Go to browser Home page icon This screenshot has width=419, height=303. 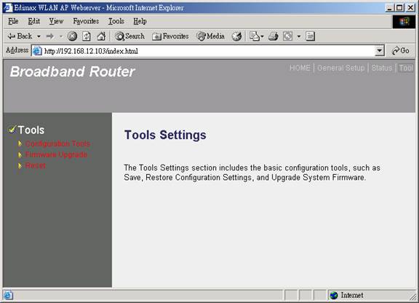coord(101,36)
